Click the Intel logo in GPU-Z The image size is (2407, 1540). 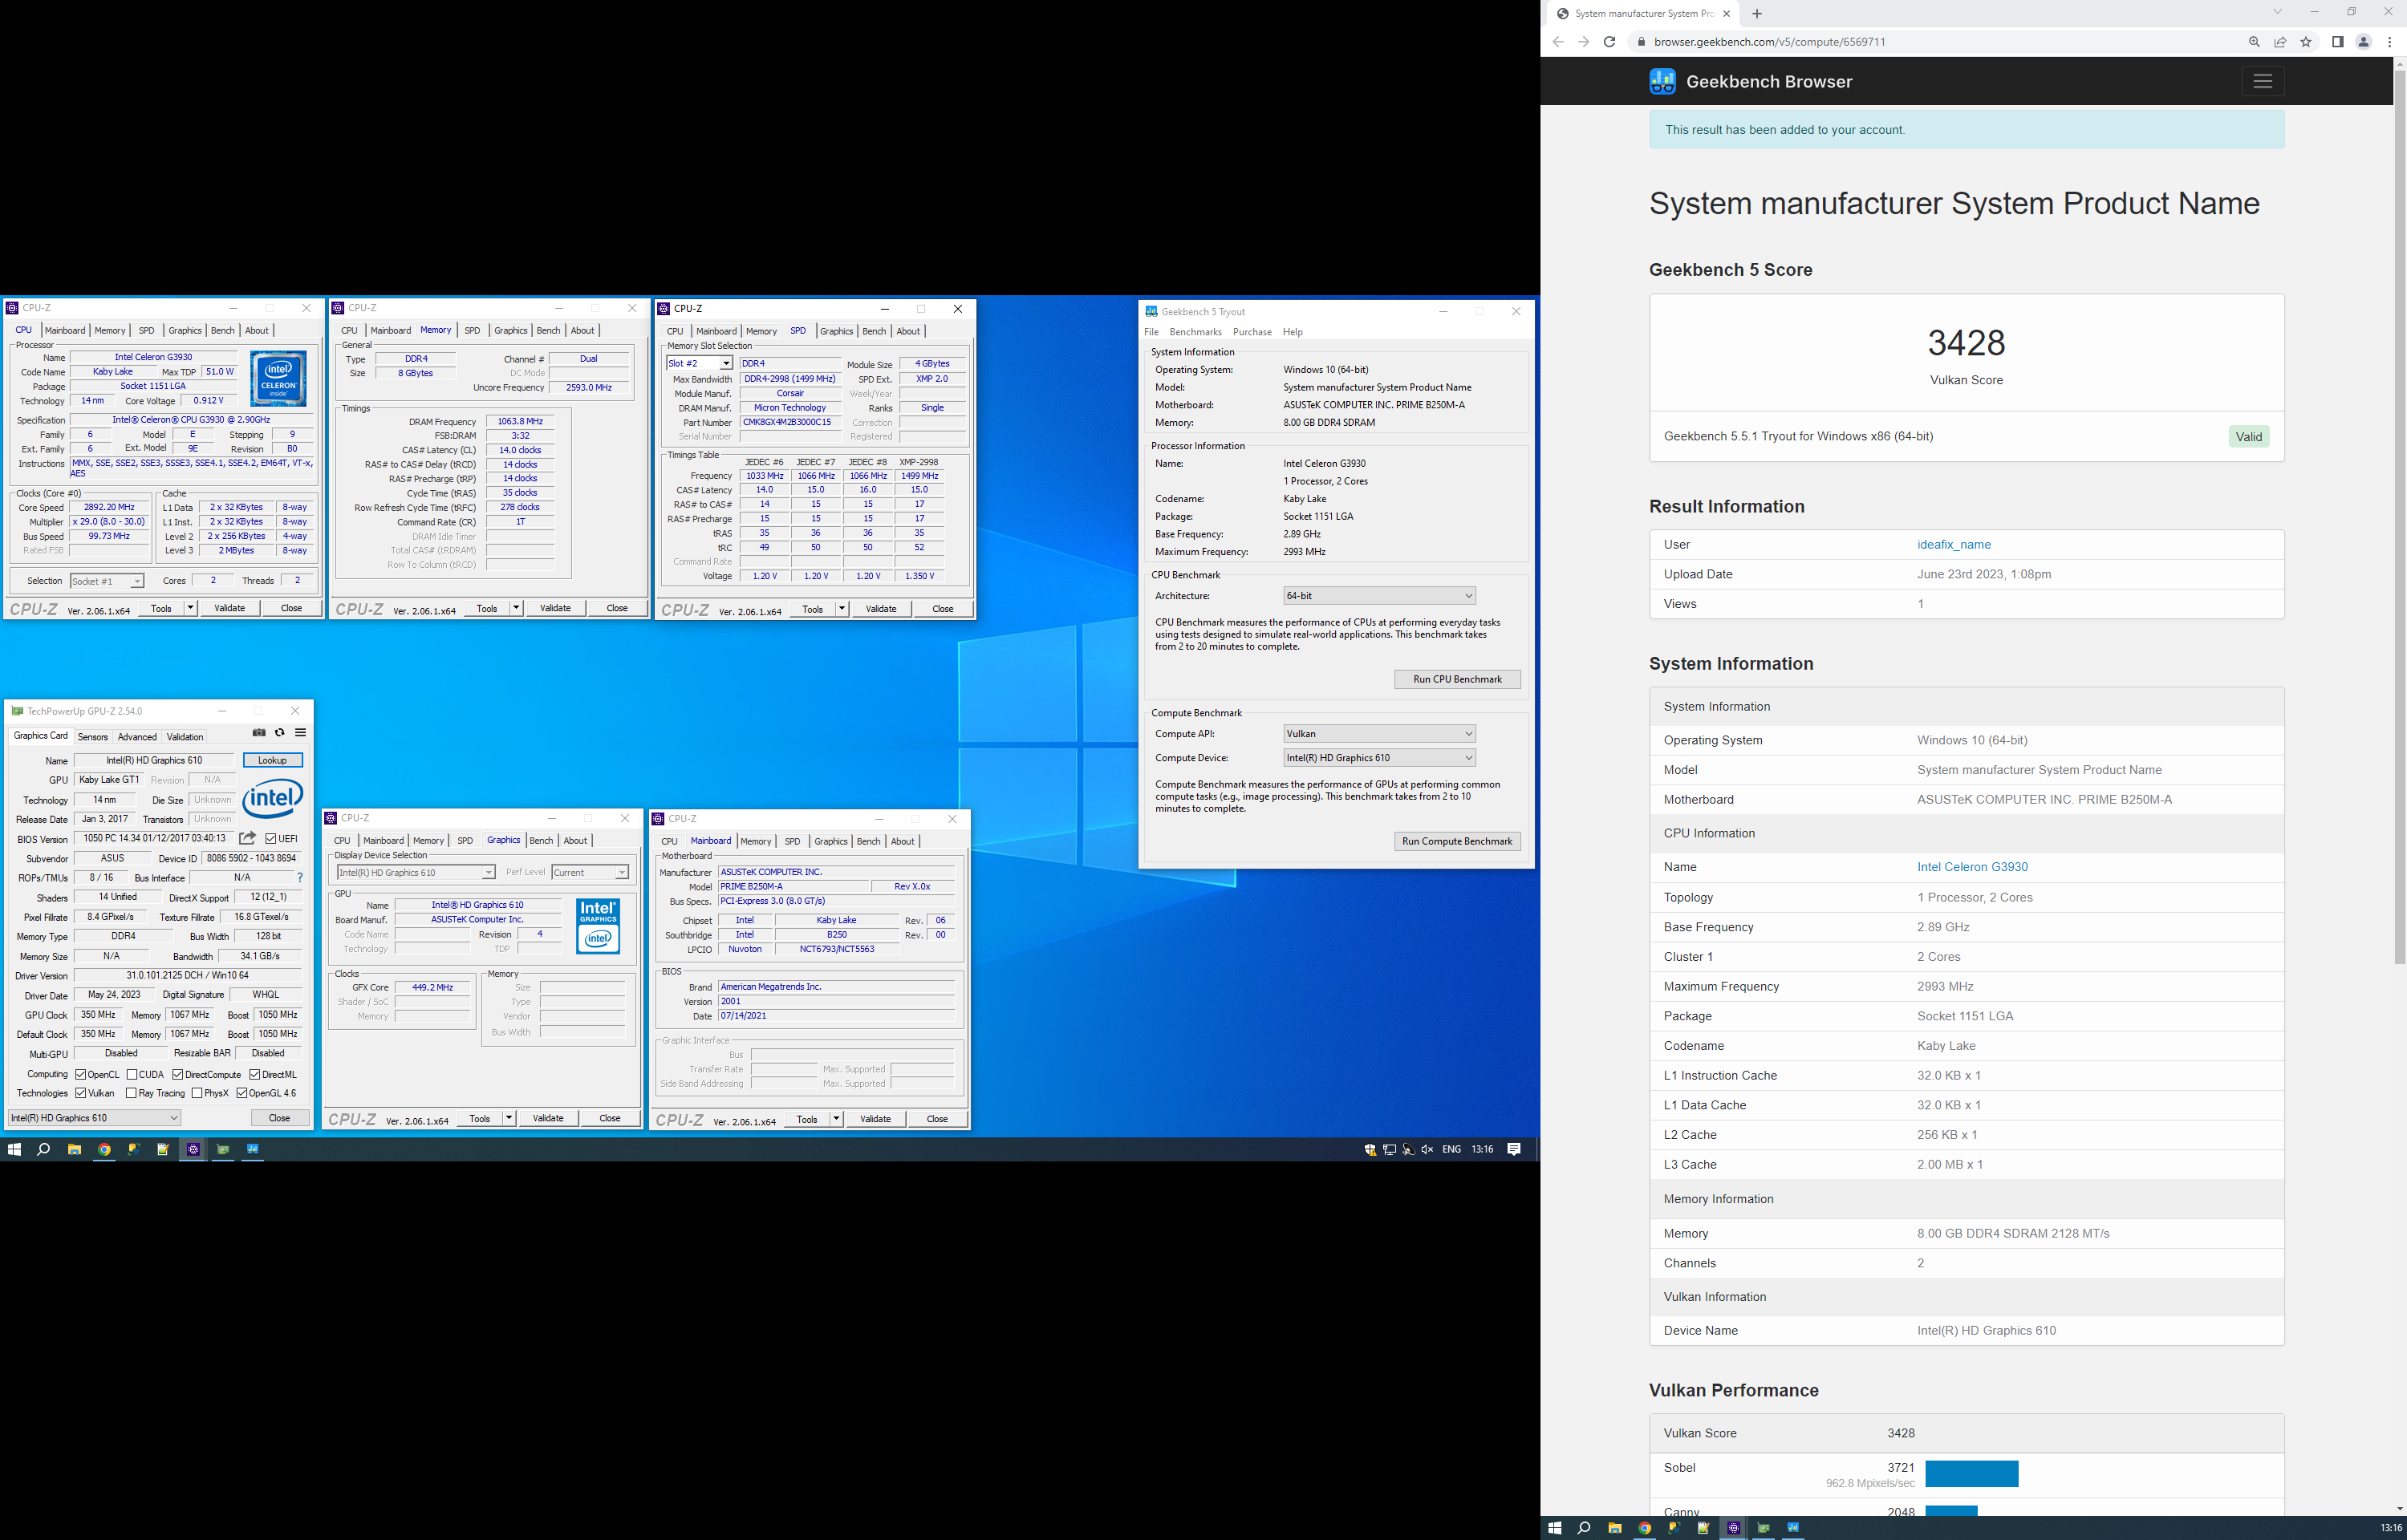[272, 799]
